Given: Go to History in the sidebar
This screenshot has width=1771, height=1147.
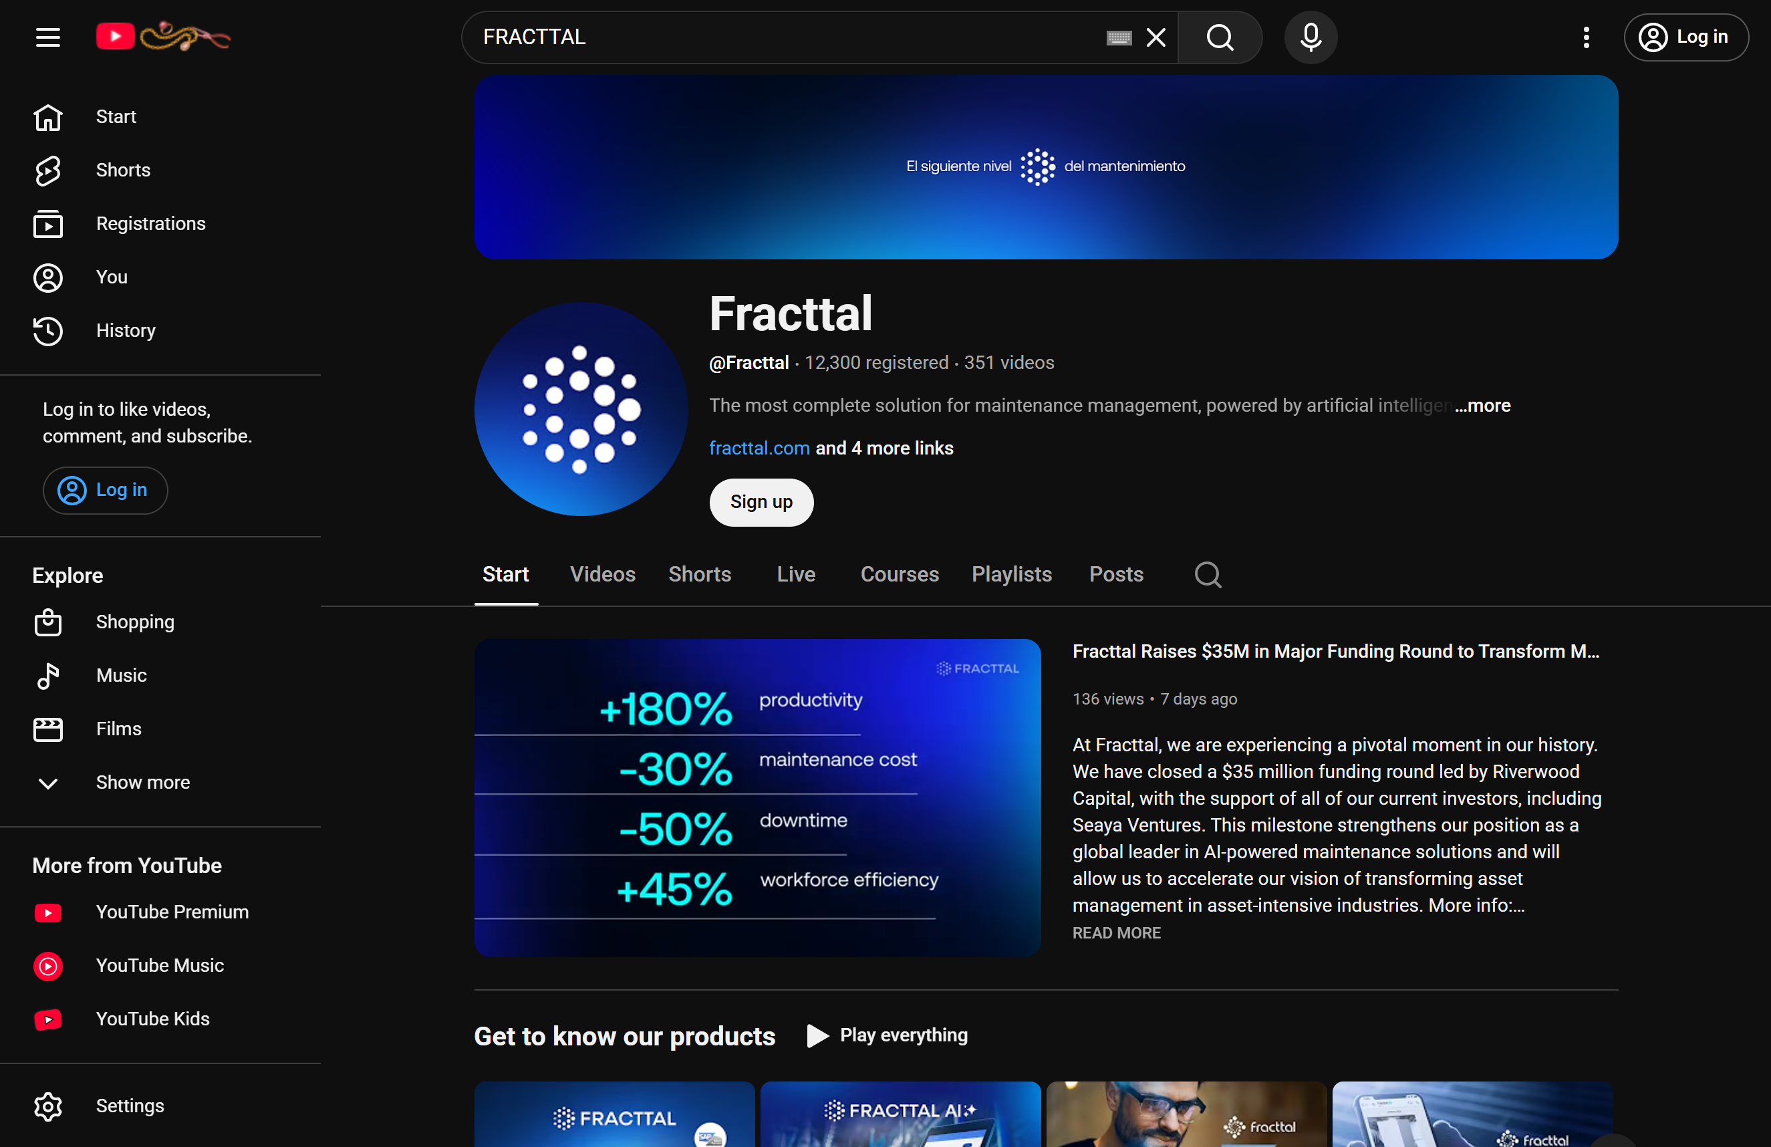Looking at the screenshot, I should pos(125,330).
